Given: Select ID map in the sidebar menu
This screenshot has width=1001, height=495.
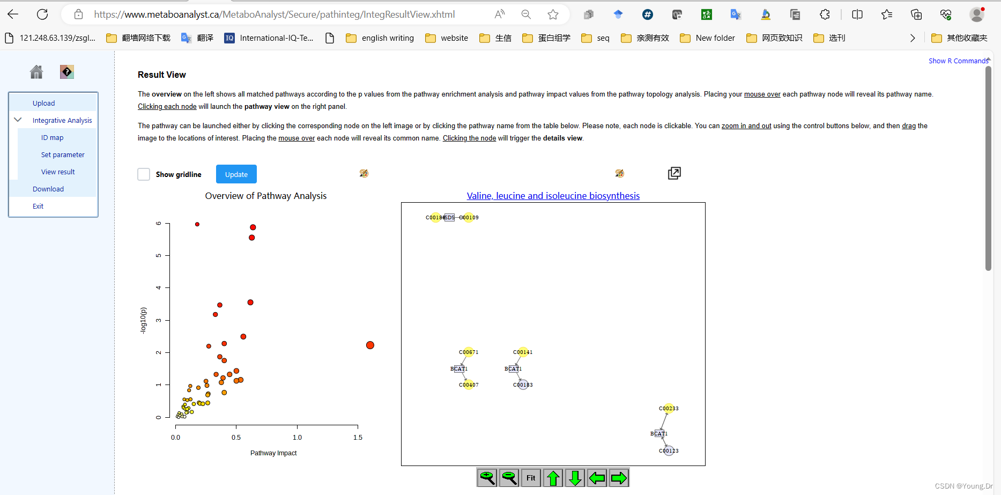Looking at the screenshot, I should [x=52, y=137].
